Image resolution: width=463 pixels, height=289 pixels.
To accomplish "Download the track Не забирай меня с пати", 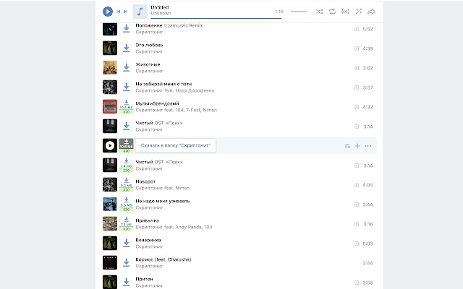I will coord(126,87).
